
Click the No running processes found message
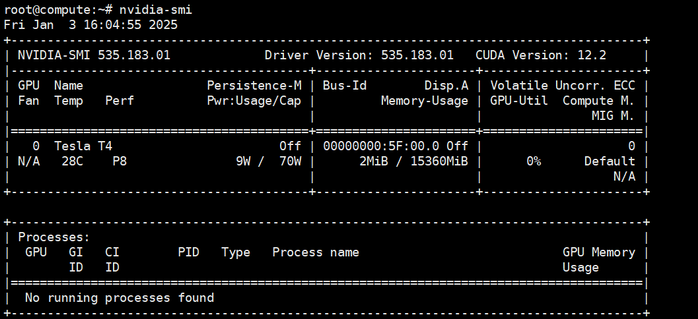(x=120, y=298)
